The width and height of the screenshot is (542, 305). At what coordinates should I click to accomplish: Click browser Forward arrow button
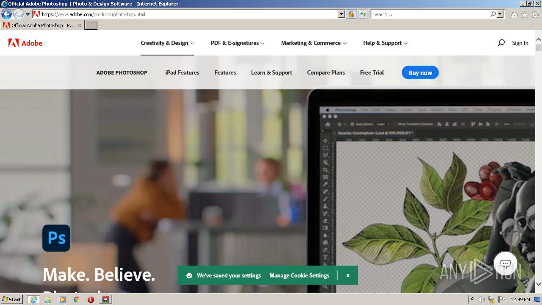(18, 14)
